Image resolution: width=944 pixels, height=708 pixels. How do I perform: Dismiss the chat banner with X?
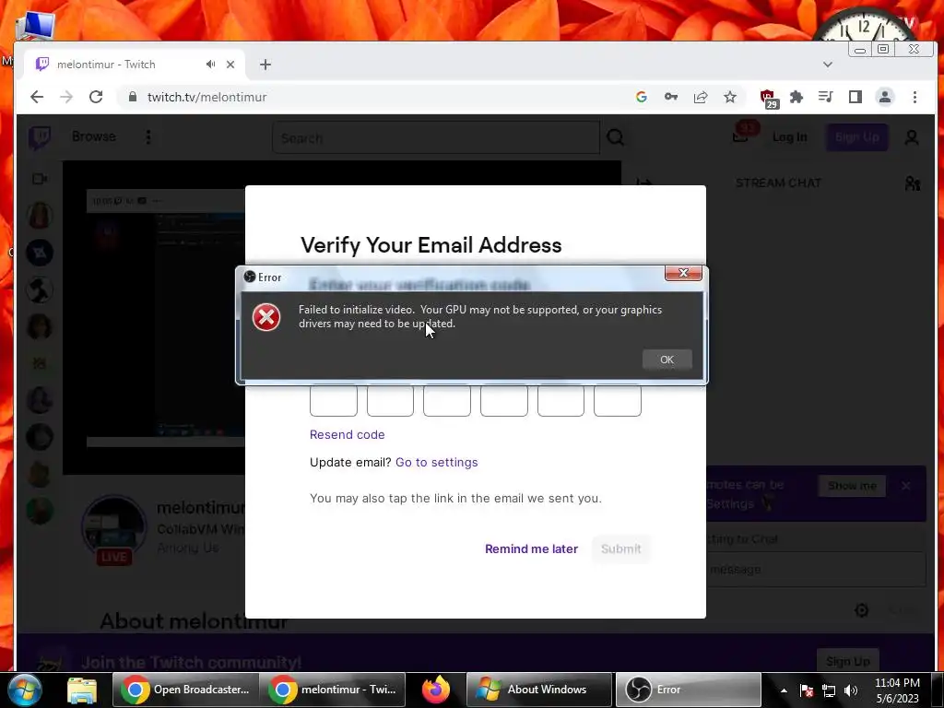[x=905, y=485]
